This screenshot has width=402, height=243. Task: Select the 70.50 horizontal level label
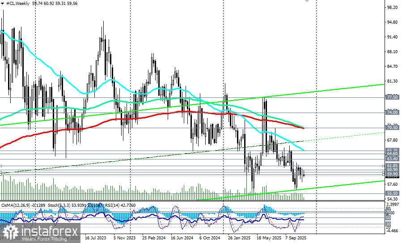392,127
